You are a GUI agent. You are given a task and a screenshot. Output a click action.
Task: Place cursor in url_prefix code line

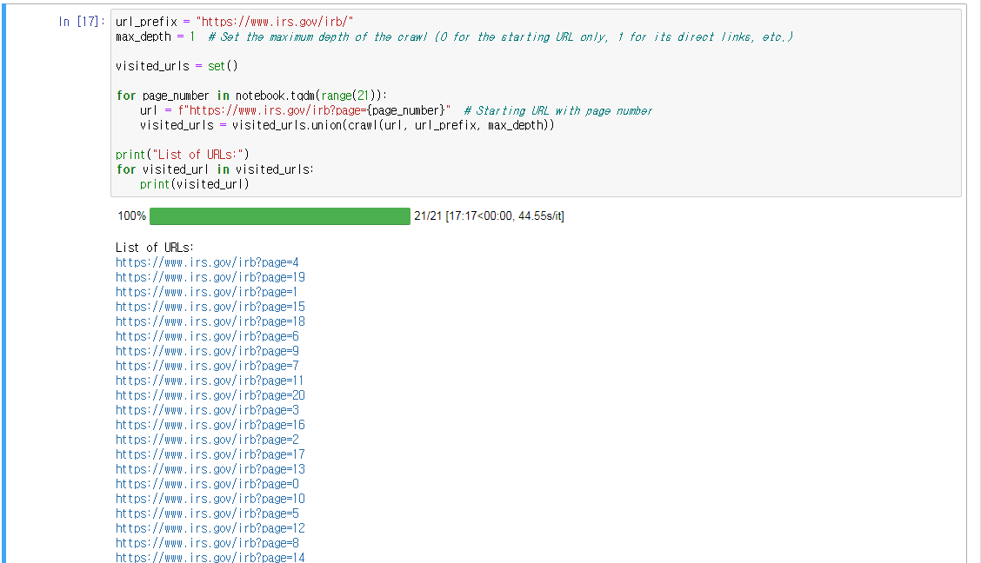click(235, 22)
